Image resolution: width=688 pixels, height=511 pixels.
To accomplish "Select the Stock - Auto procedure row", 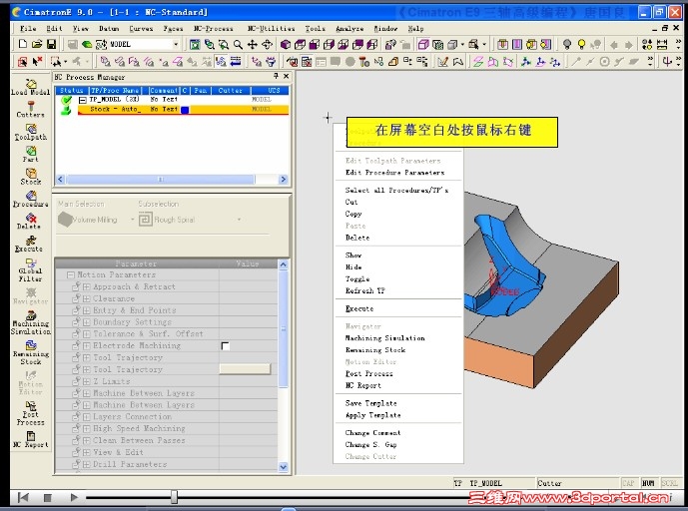I will 183,109.
